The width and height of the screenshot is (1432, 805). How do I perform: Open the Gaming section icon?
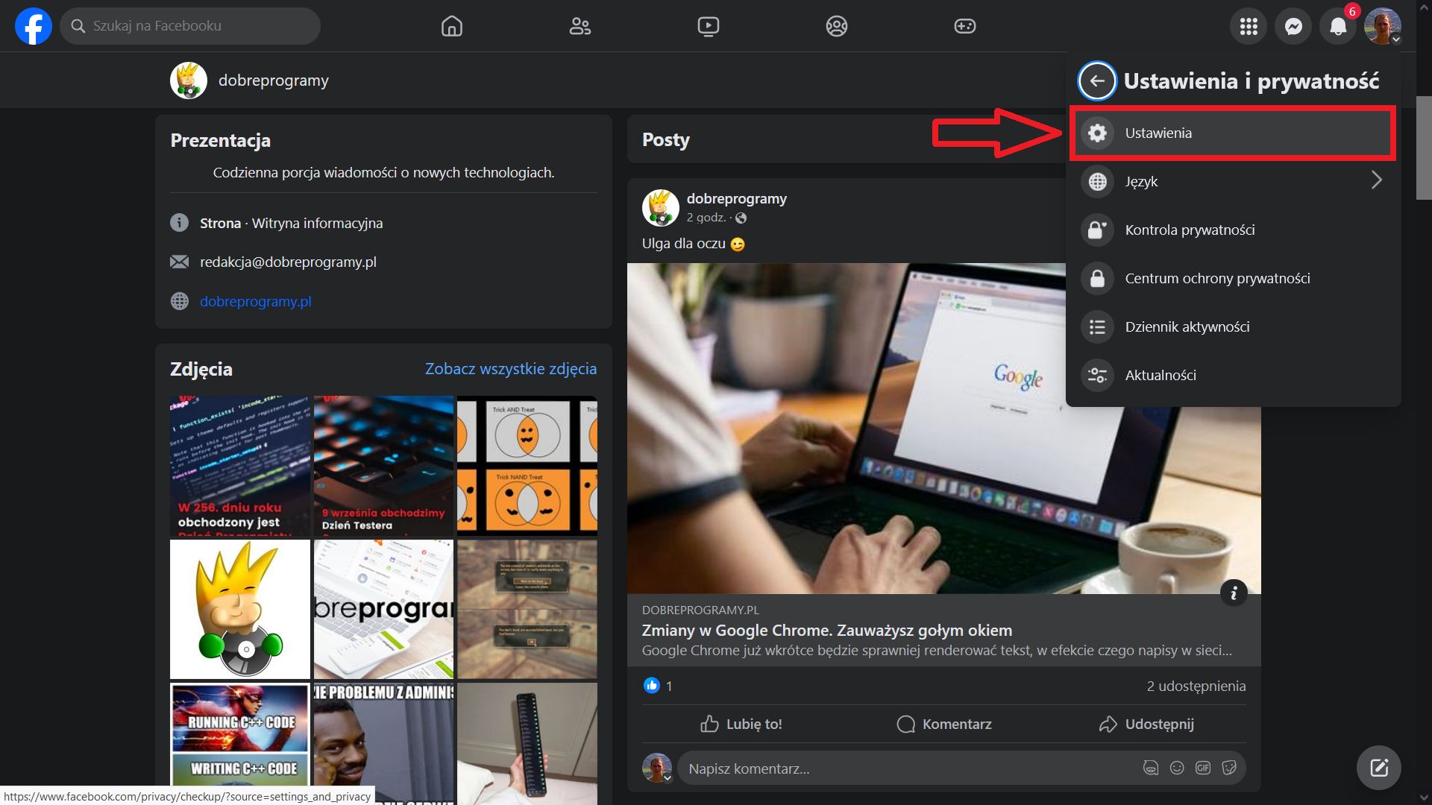(965, 25)
